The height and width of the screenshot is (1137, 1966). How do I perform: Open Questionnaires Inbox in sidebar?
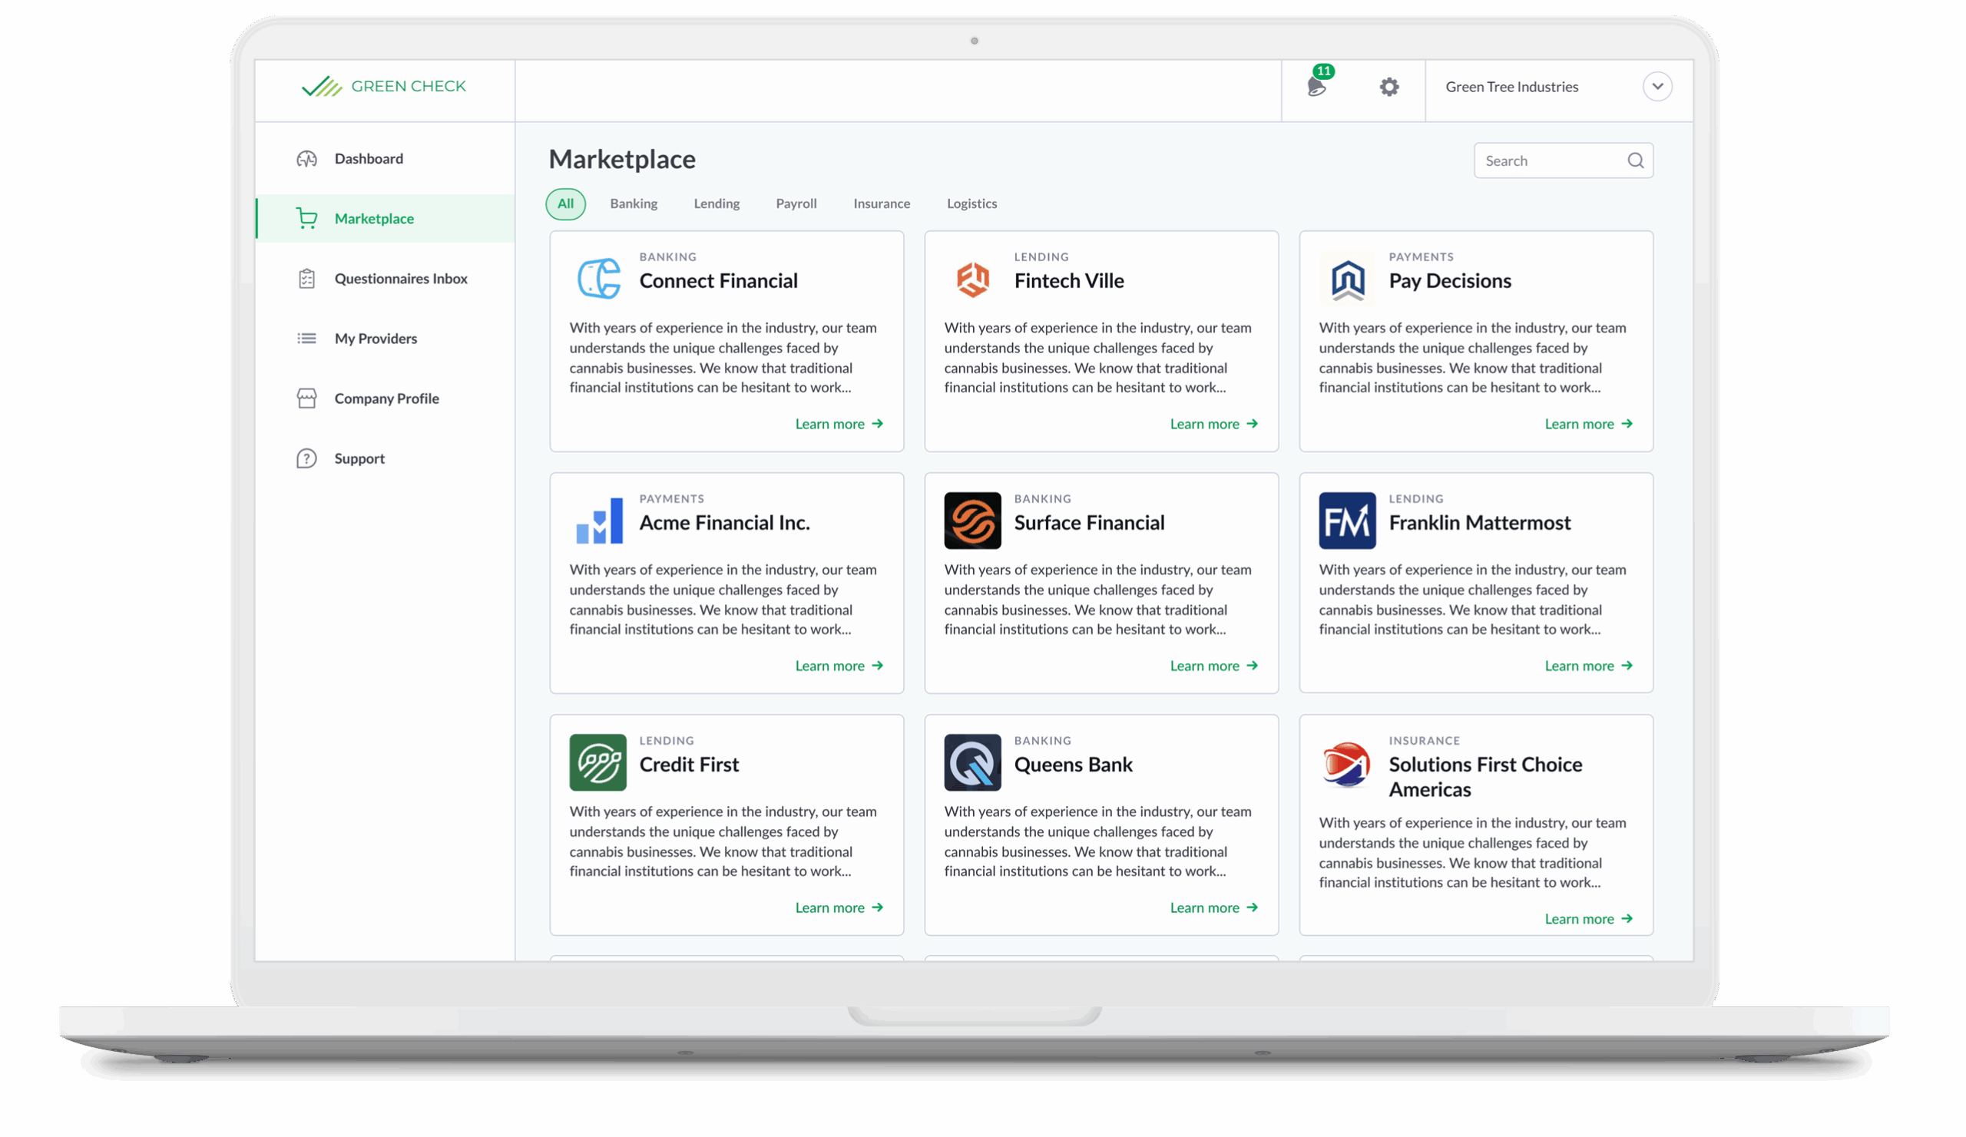click(x=400, y=279)
